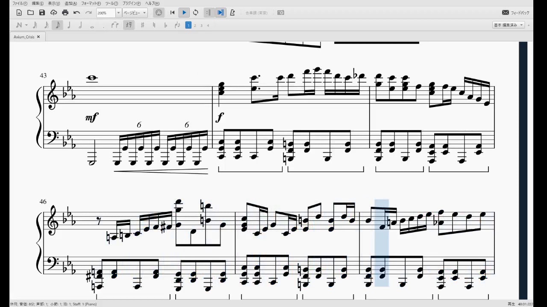Open a score file using the folder icon
547x307 pixels.
(x=30, y=13)
